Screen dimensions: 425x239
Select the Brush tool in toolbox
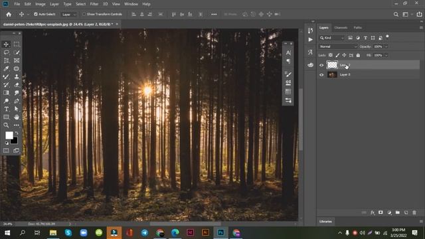pyautogui.click(x=6, y=77)
